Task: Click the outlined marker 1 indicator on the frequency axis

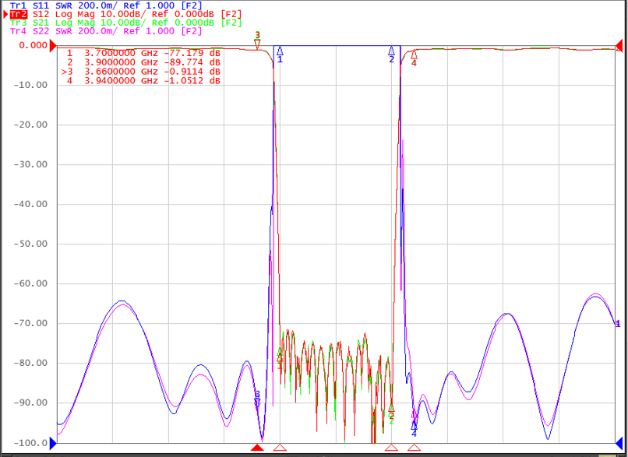Action: point(280,448)
